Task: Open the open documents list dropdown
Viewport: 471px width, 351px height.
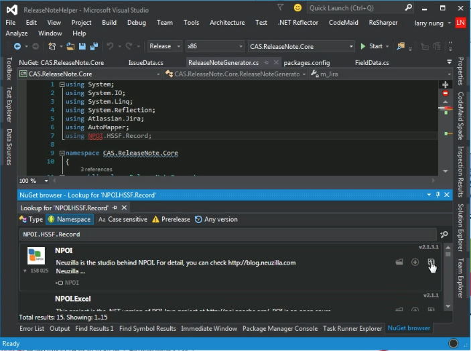Action: (449, 62)
